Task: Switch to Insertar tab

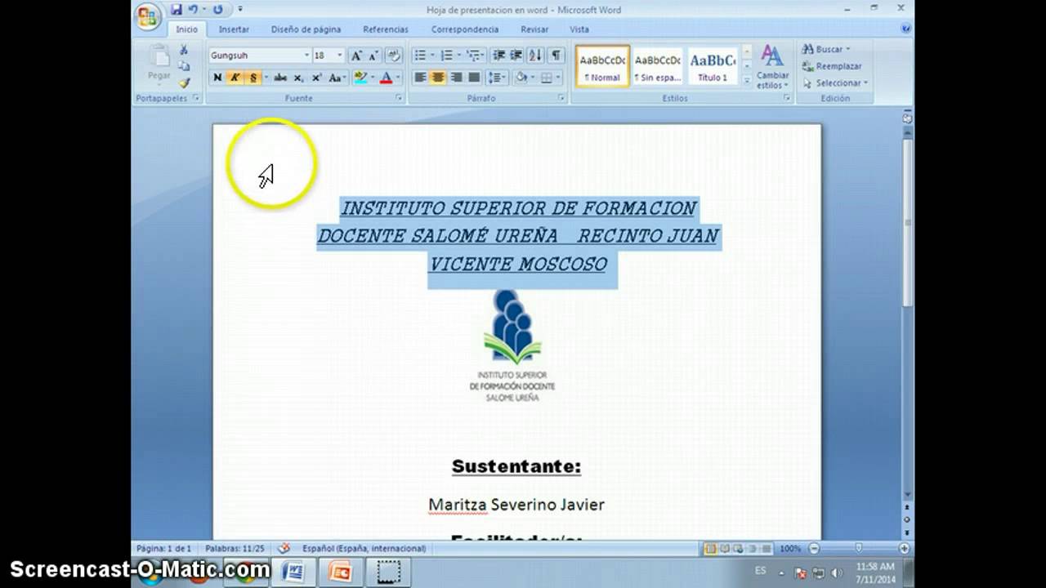Action: (x=234, y=29)
